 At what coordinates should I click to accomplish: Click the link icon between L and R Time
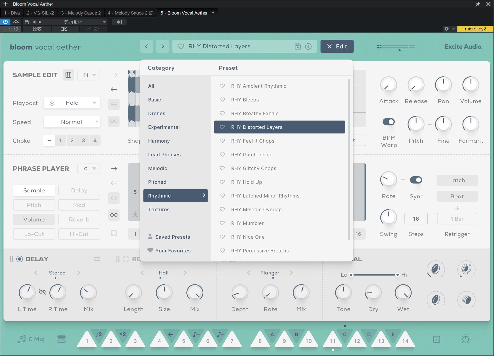(x=42, y=292)
